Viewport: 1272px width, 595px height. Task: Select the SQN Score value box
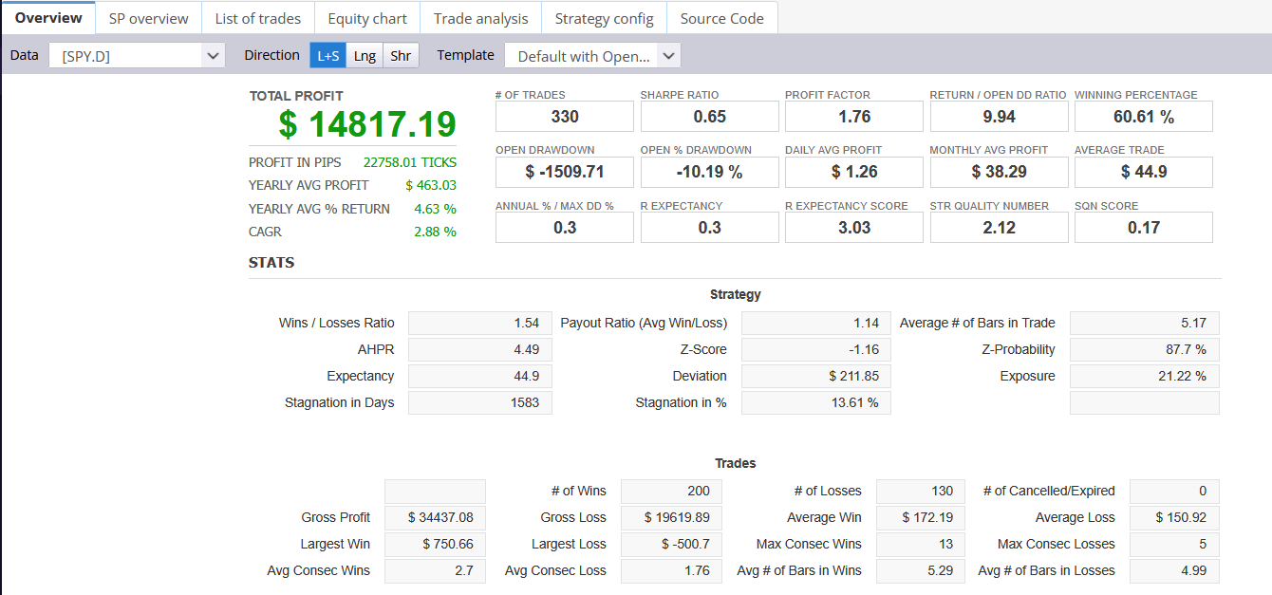[x=1143, y=228]
